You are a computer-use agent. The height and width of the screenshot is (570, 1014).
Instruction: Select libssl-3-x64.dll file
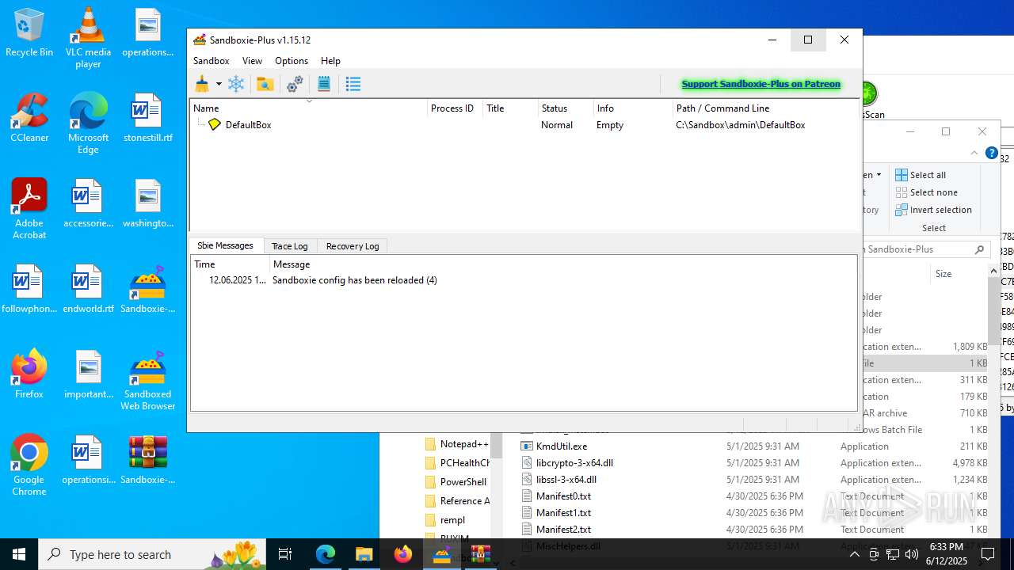(566, 480)
